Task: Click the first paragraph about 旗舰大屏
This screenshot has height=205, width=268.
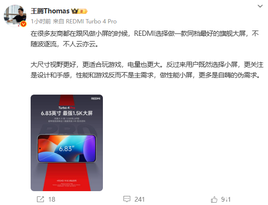Action: (145, 39)
